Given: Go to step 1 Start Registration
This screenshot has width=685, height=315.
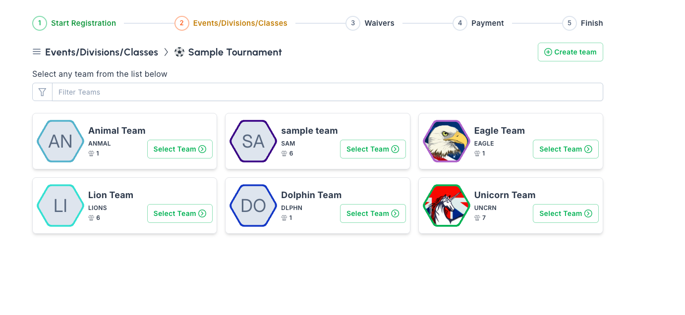Looking at the screenshot, I should (x=74, y=23).
